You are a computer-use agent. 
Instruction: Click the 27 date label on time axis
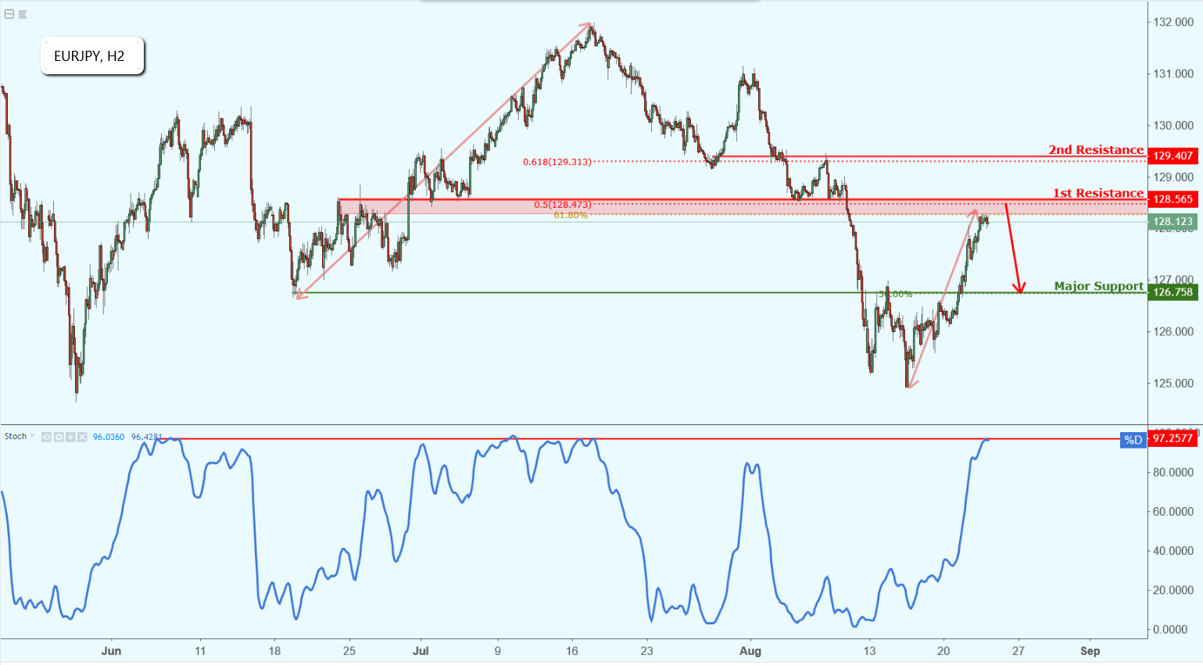1019,651
